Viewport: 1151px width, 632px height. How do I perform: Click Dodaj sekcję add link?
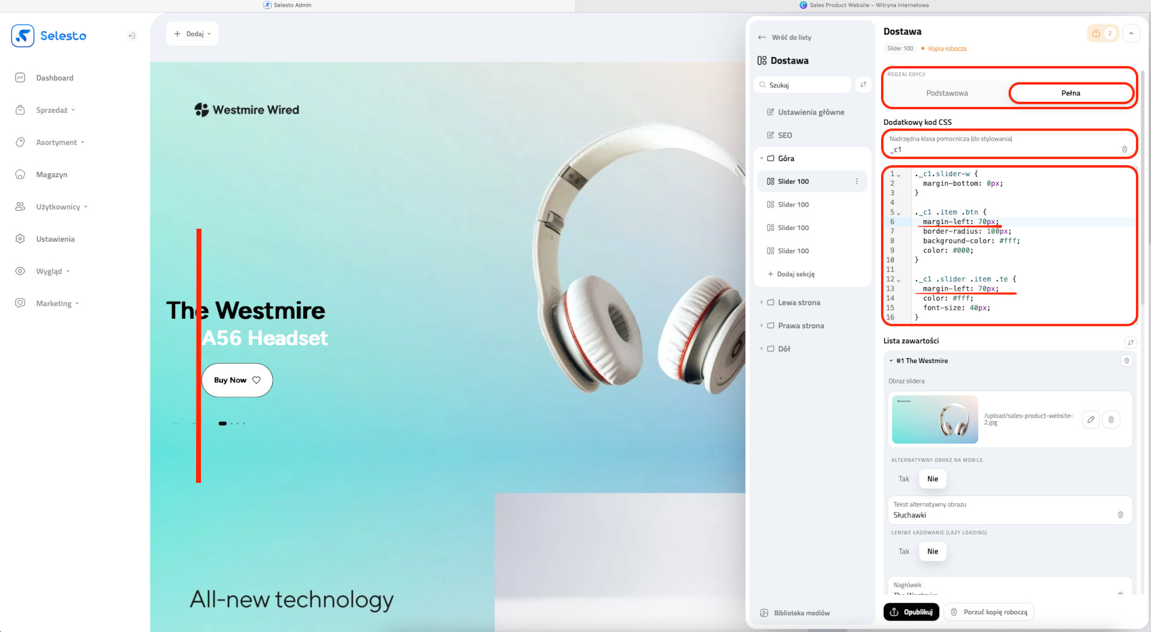tap(791, 274)
